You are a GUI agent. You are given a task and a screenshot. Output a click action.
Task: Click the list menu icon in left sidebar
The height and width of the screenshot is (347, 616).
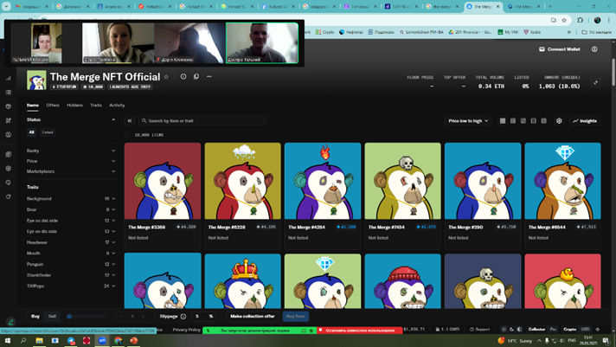9,93
